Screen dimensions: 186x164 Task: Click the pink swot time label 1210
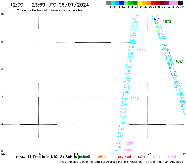coord(135,99)
